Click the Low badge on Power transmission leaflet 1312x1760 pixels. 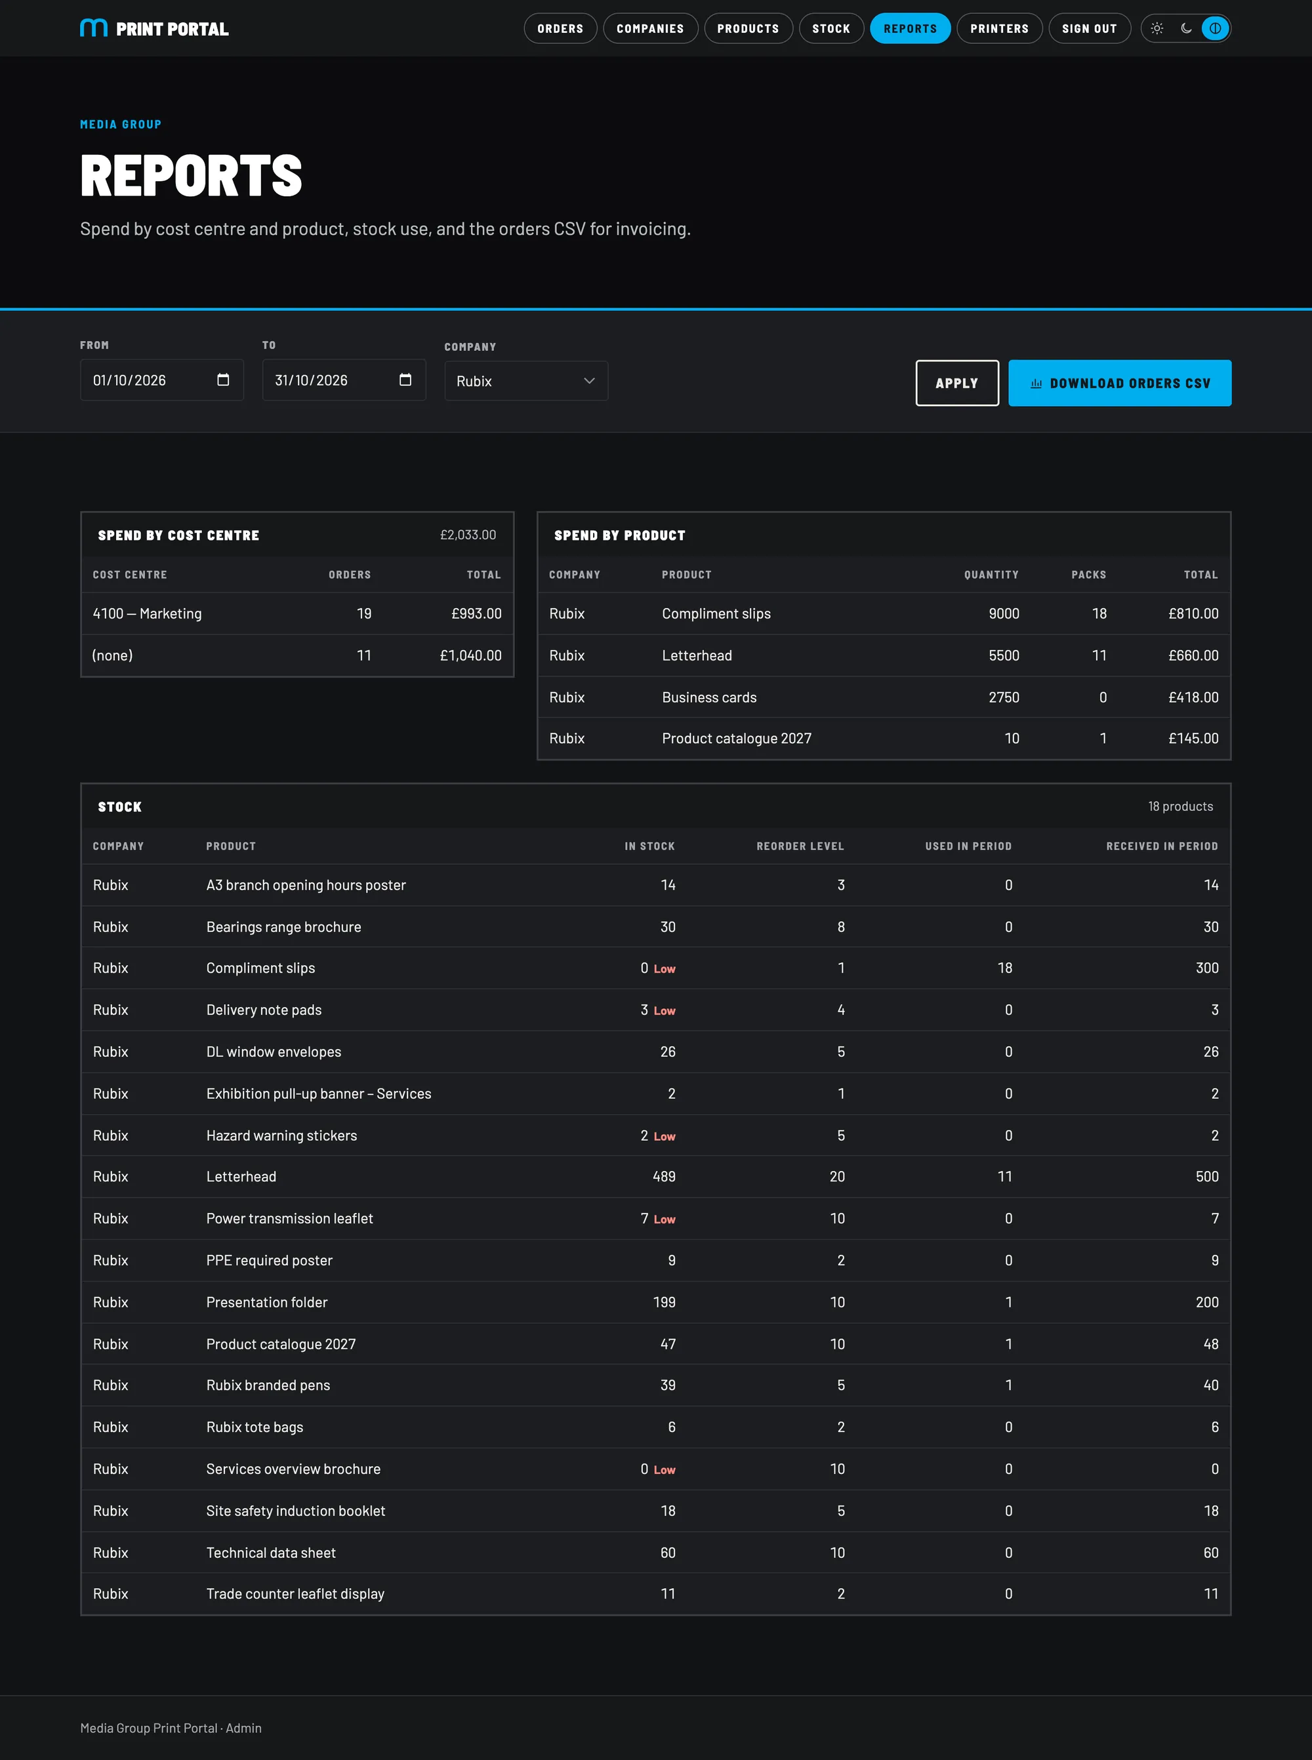(664, 1219)
